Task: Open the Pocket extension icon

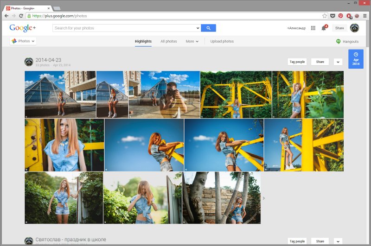Action: 333,16
